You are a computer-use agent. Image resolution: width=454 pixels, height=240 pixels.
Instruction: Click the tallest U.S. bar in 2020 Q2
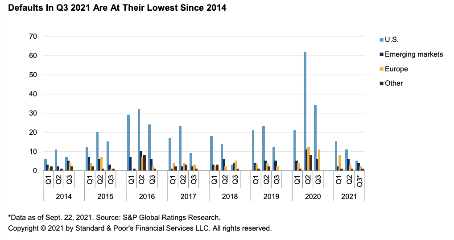(x=305, y=111)
